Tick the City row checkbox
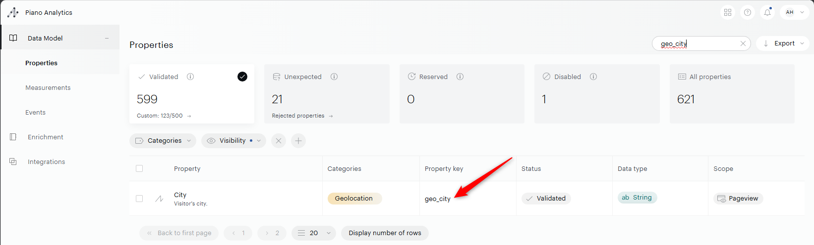 (139, 199)
